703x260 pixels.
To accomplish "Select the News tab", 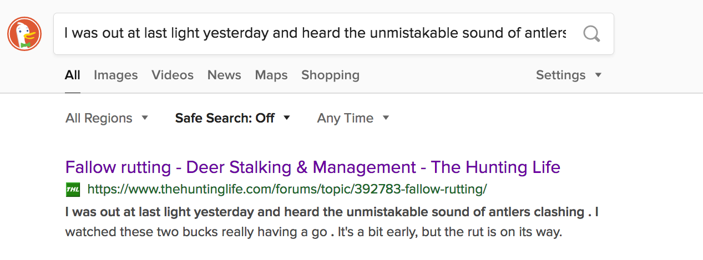I will point(224,75).
